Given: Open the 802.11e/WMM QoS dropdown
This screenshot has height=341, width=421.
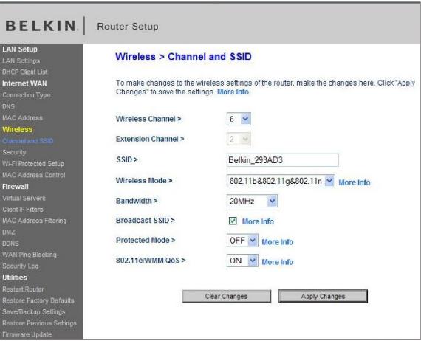Looking at the screenshot, I should click(x=242, y=261).
